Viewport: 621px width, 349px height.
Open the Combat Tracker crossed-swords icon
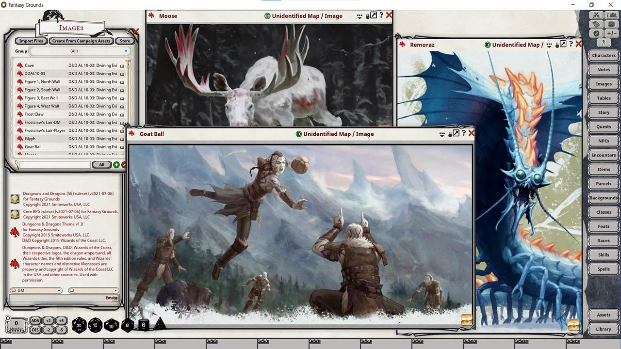(x=596, y=16)
